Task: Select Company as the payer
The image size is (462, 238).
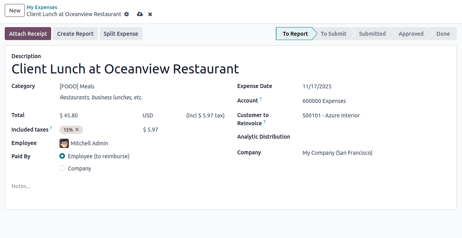Action: [x=62, y=168]
